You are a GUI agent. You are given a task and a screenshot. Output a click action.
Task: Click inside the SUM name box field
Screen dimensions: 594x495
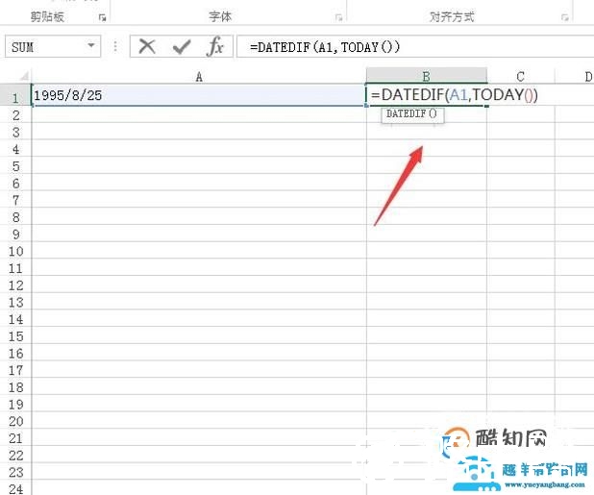43,46
